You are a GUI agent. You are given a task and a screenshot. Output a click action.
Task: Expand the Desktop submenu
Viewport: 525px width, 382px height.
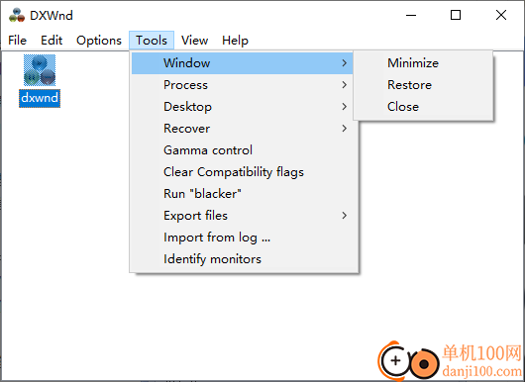point(242,107)
